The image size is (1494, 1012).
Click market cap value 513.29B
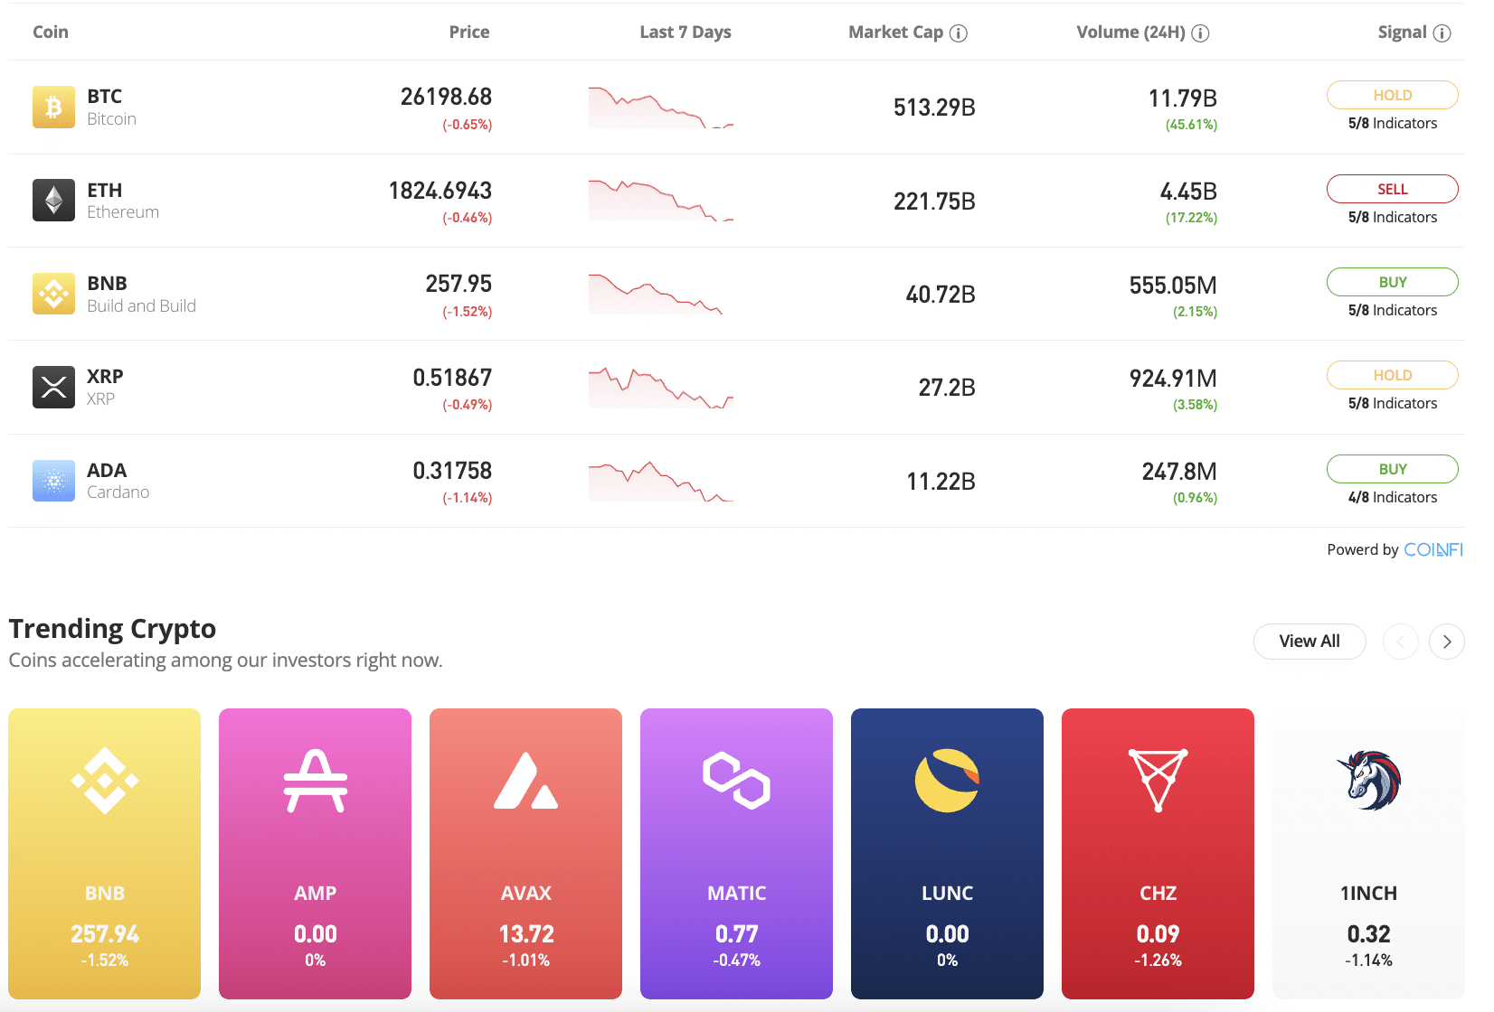[934, 108]
